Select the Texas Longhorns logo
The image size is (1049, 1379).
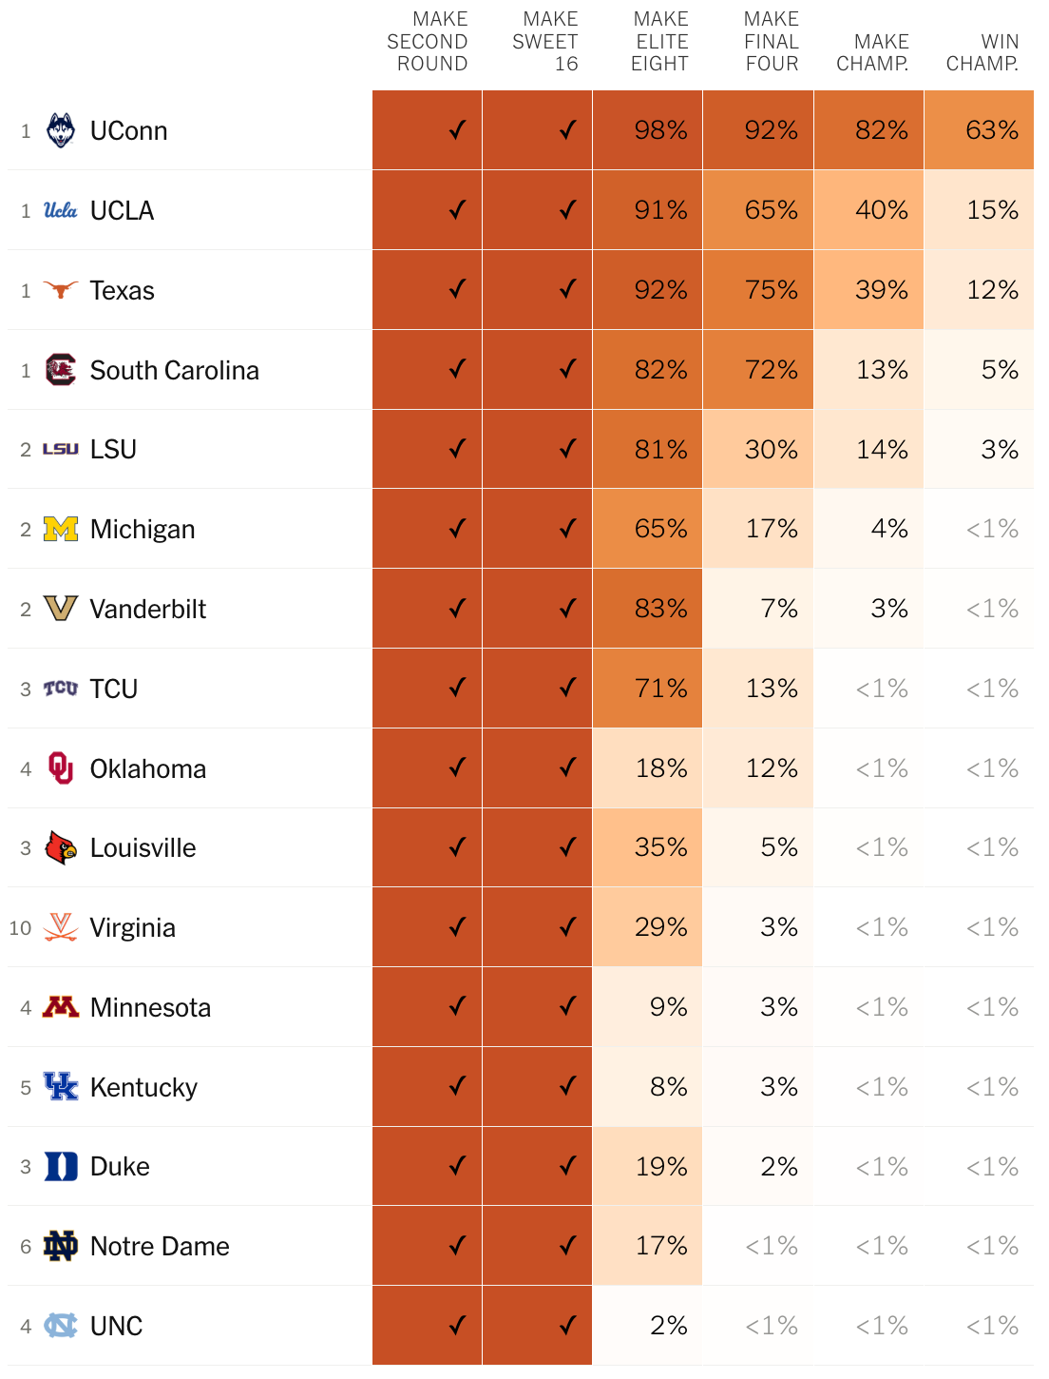coord(61,290)
